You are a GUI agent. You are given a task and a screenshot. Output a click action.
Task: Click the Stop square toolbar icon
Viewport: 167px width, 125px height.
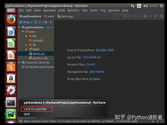(x=155, y=16)
